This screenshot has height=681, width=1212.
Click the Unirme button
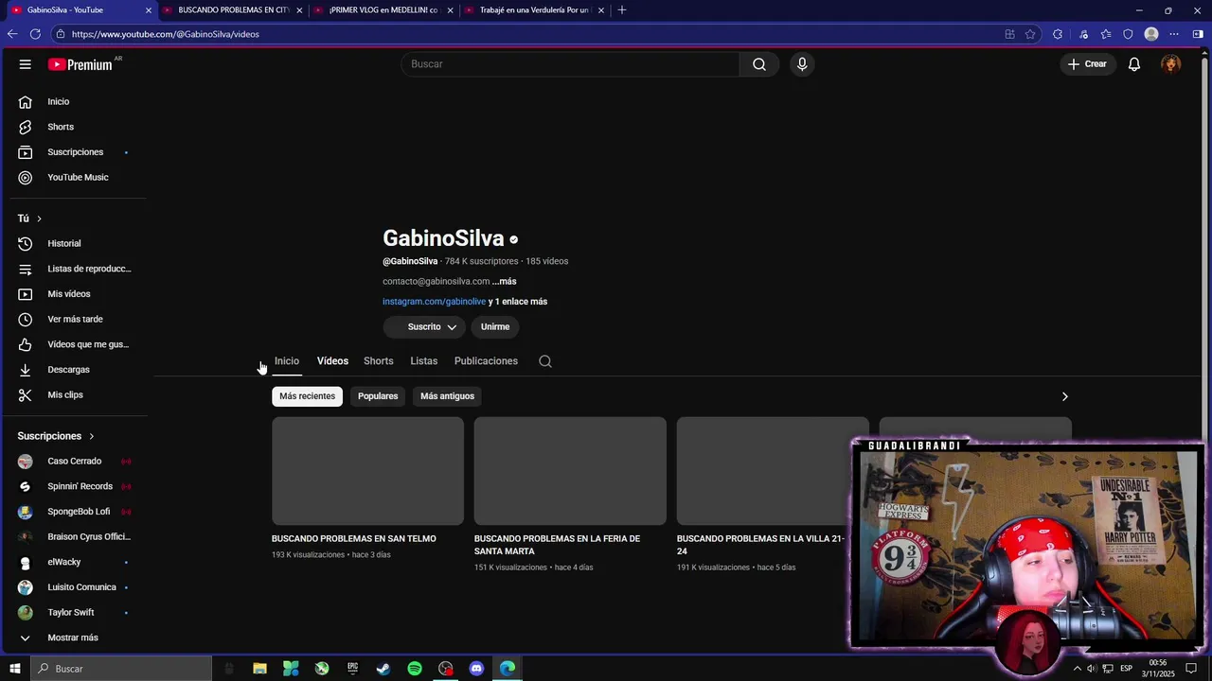click(495, 327)
